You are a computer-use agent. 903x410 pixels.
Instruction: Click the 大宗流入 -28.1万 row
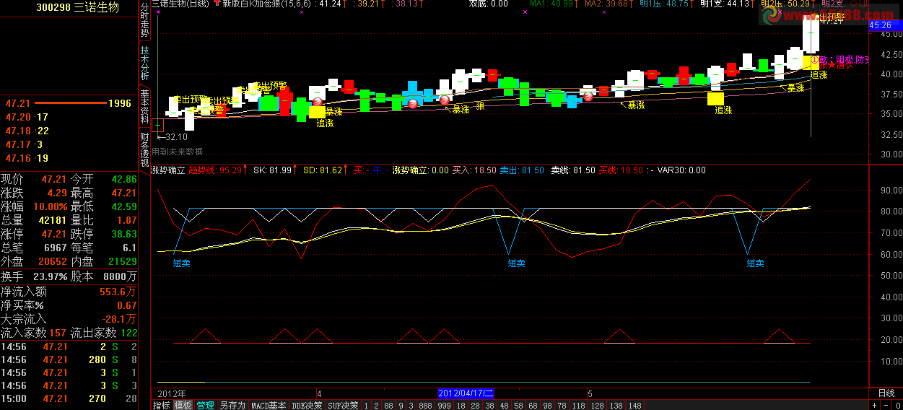point(69,319)
